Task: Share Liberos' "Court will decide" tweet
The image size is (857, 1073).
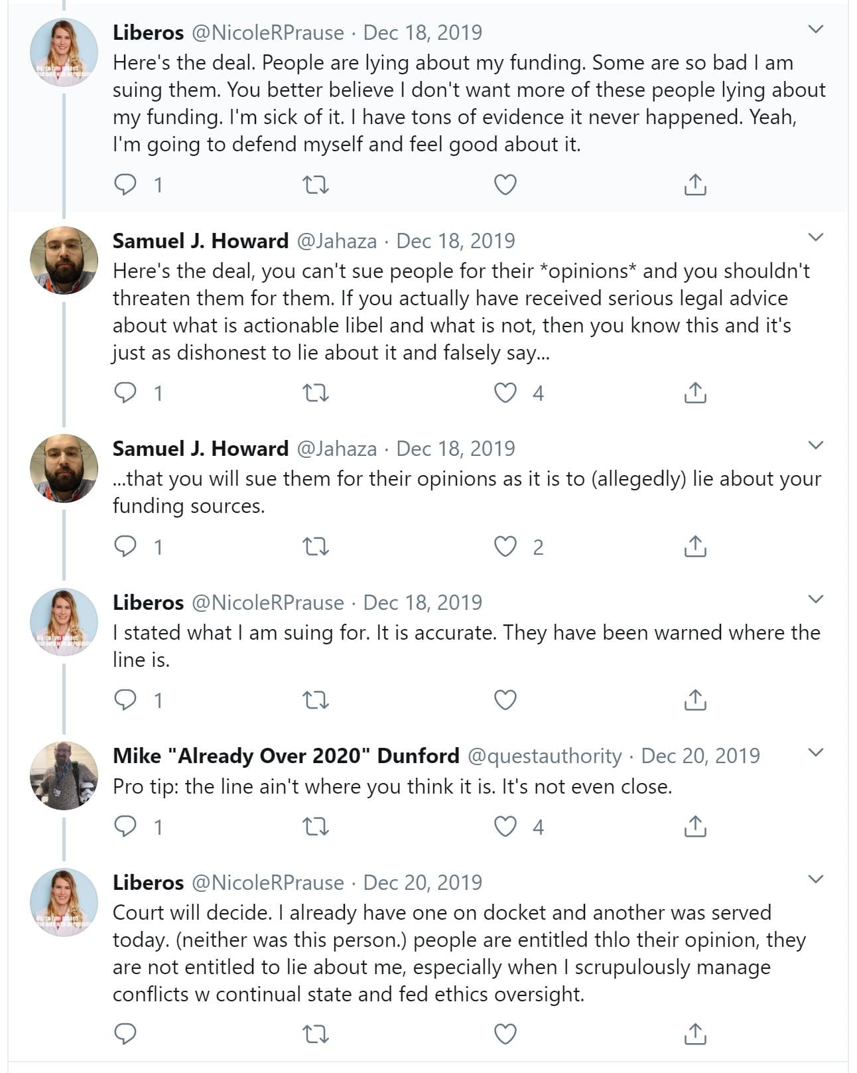Action: (694, 1034)
